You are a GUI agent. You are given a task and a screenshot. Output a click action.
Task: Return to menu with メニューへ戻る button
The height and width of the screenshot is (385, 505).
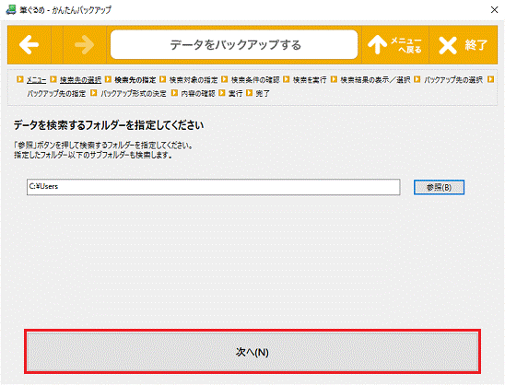click(395, 45)
